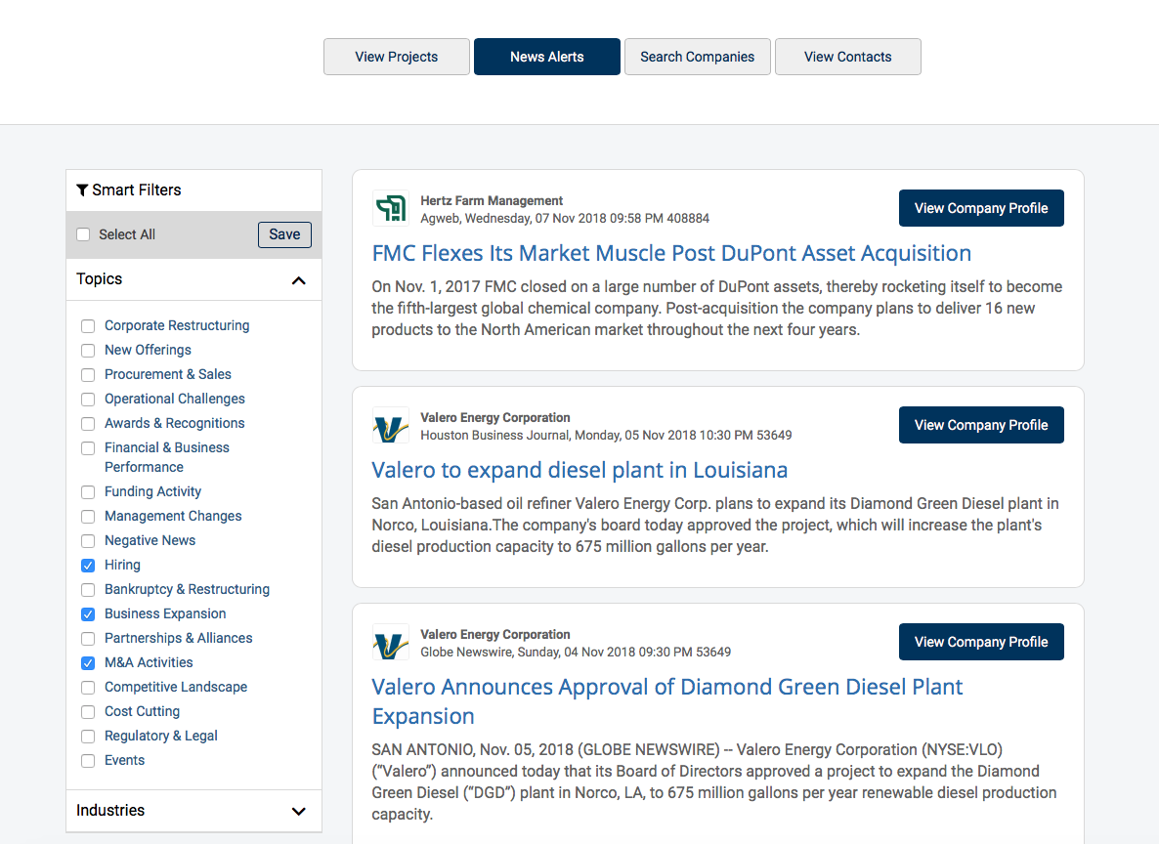Go to the View Contacts tab

pos(848,57)
